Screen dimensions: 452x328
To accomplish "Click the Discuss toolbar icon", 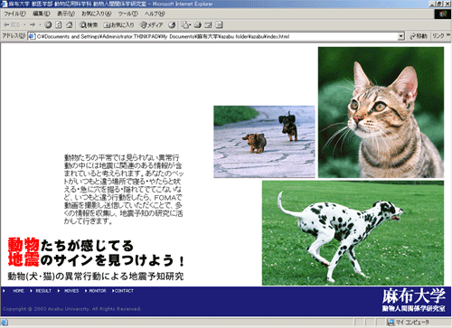I will coord(220,25).
